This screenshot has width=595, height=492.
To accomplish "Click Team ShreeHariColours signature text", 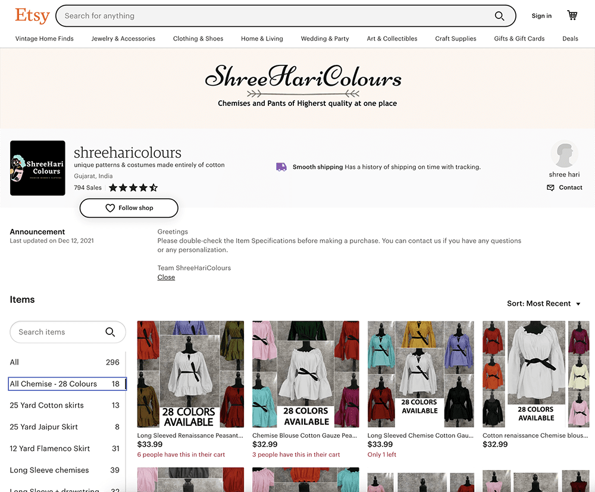I will coord(195,268).
